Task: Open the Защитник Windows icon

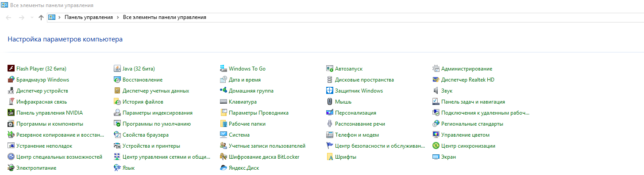Action: [x=330, y=90]
